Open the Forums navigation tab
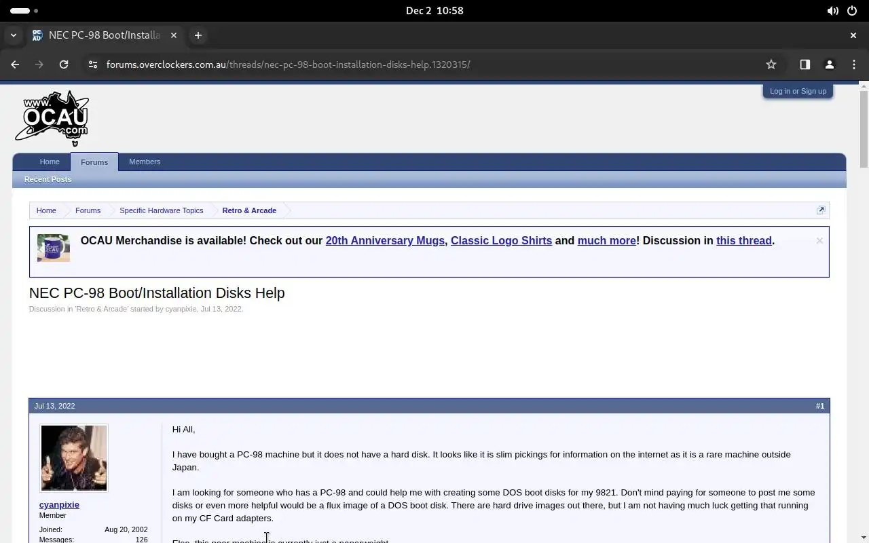 (x=94, y=162)
